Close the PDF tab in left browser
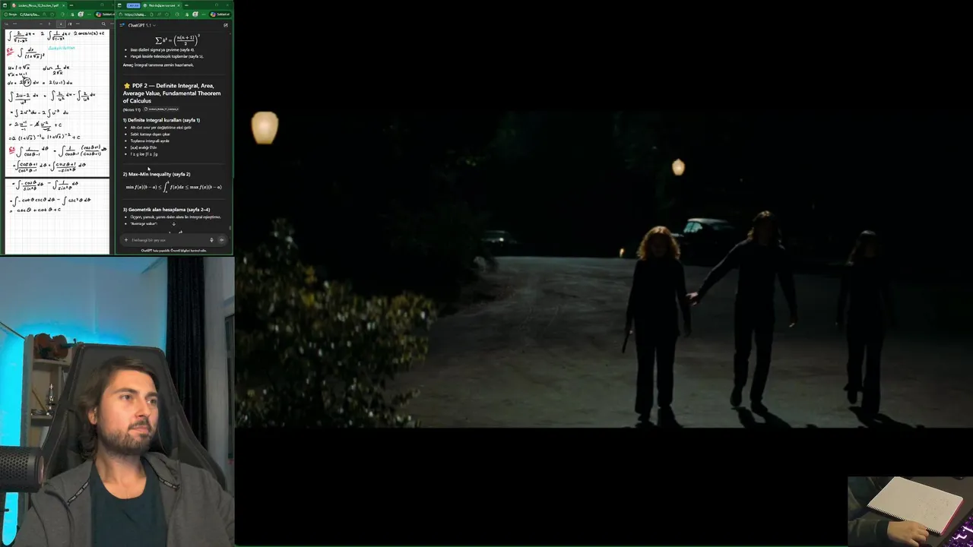 (x=64, y=5)
